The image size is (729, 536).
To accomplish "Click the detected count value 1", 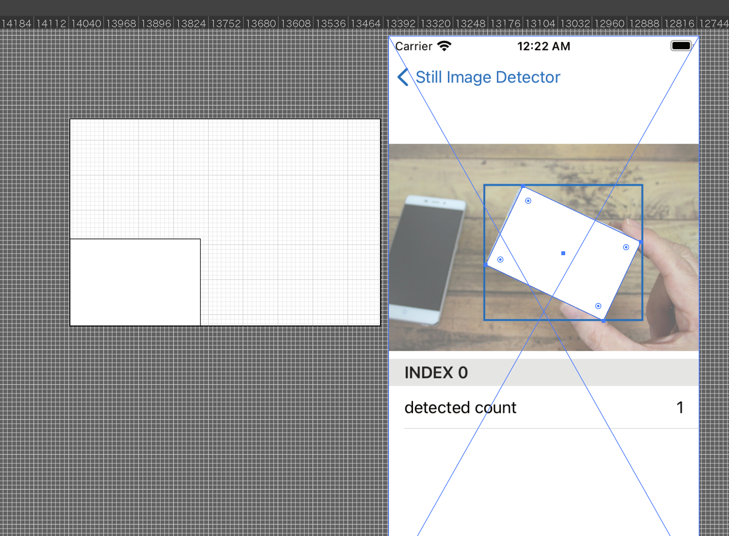I will 680,407.
